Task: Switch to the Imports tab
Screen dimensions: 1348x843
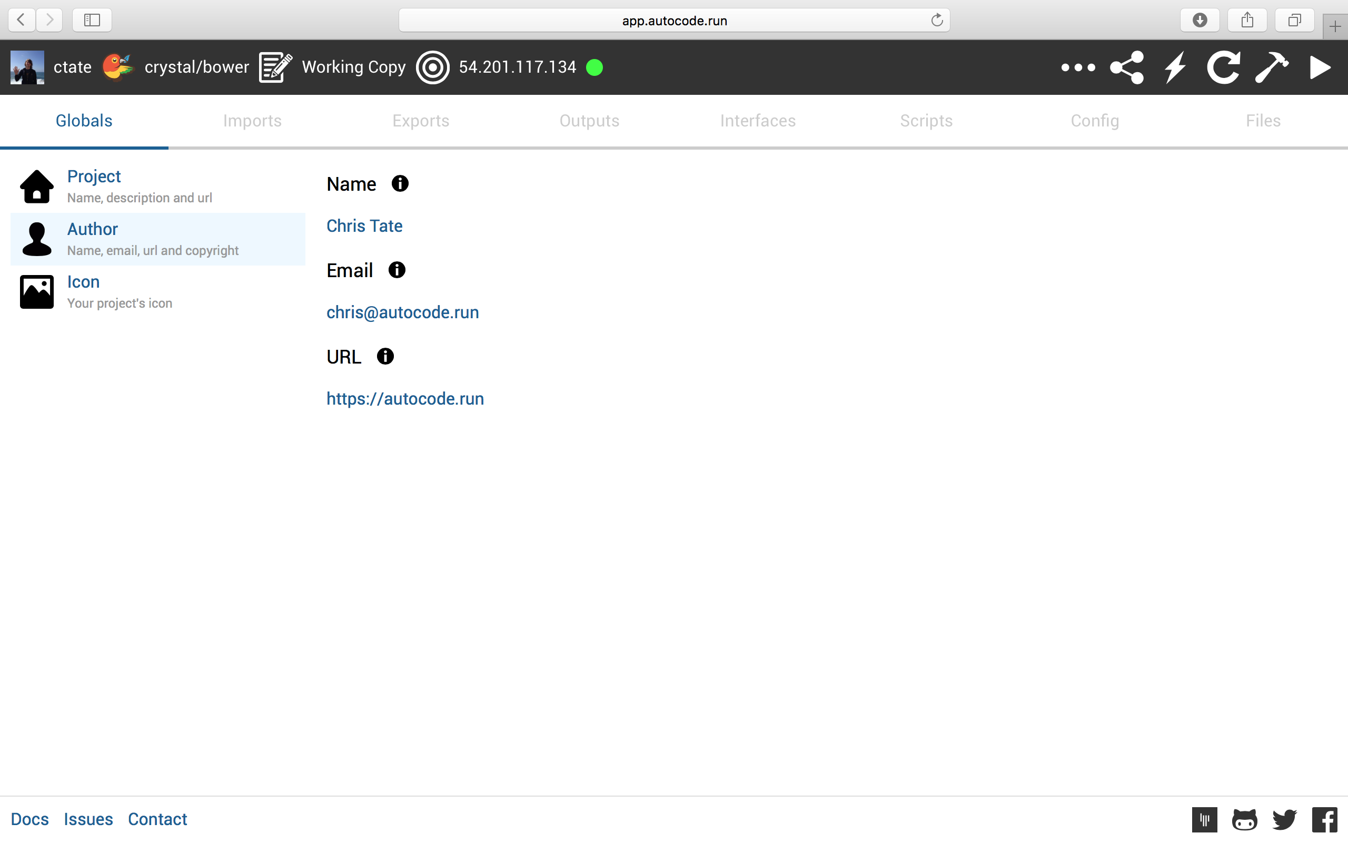Action: 252,121
